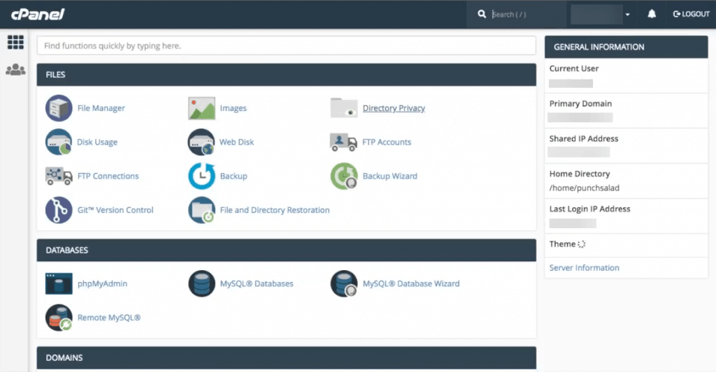Click the Logout button
Viewport: 716px width, 372px height.
pyautogui.click(x=691, y=14)
